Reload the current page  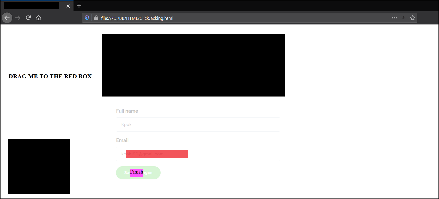(28, 18)
